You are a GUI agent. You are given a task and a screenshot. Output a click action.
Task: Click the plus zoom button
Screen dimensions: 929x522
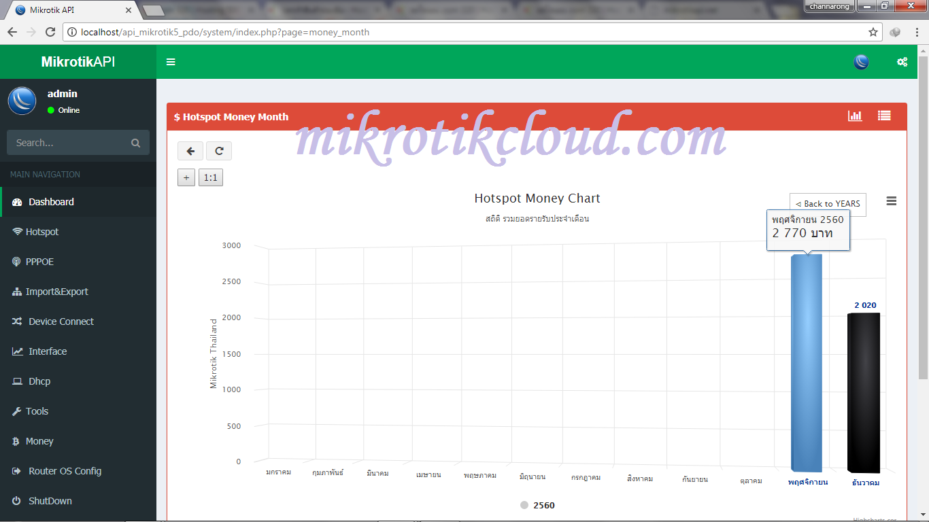(186, 178)
